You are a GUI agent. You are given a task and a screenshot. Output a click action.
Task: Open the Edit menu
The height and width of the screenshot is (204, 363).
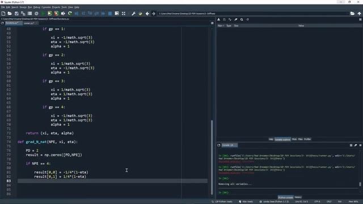click(x=8, y=7)
